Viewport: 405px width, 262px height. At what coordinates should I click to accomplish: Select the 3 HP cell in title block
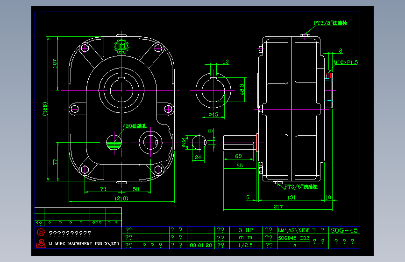(x=246, y=230)
